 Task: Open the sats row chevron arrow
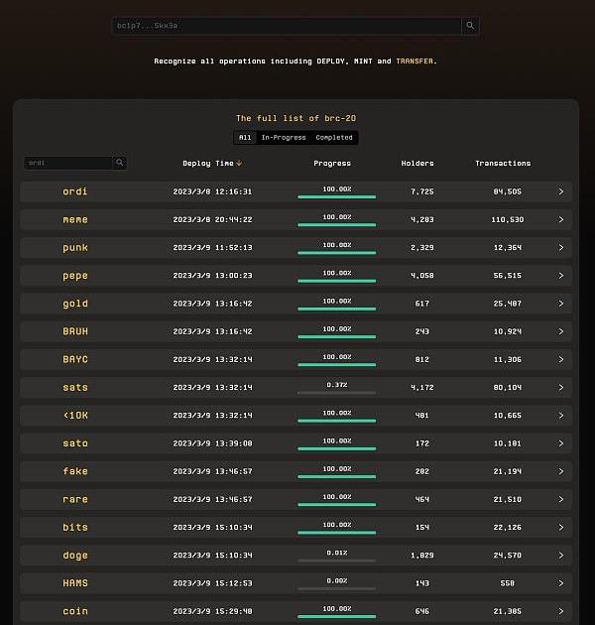click(x=560, y=387)
